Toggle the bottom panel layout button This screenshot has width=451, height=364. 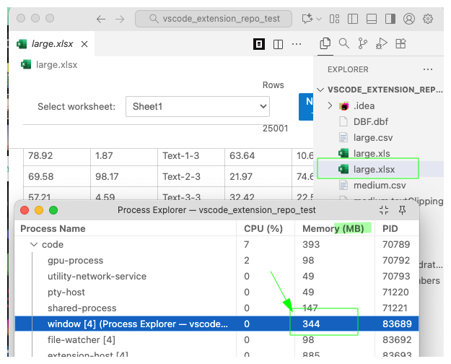point(371,19)
